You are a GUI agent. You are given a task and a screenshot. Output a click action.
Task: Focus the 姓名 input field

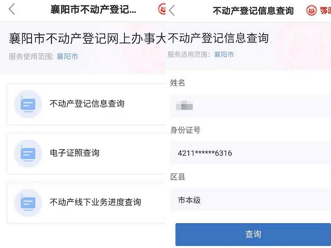coord(250,106)
